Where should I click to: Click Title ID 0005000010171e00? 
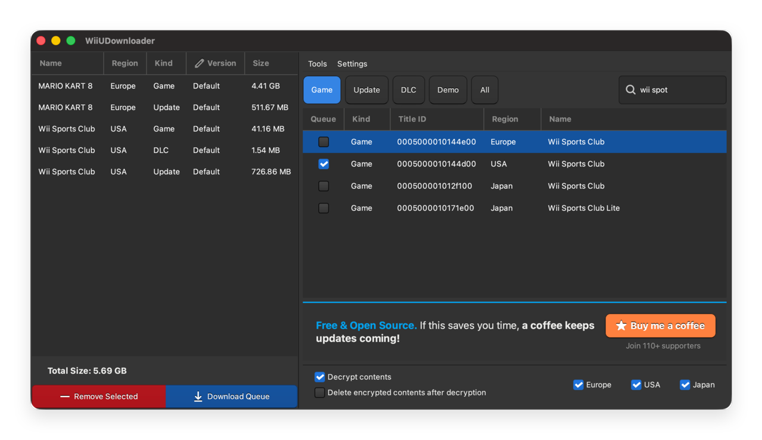(436, 208)
